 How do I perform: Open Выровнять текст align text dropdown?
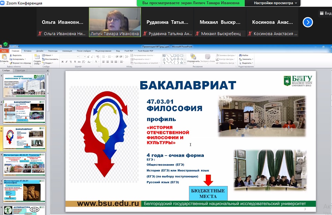point(141,59)
